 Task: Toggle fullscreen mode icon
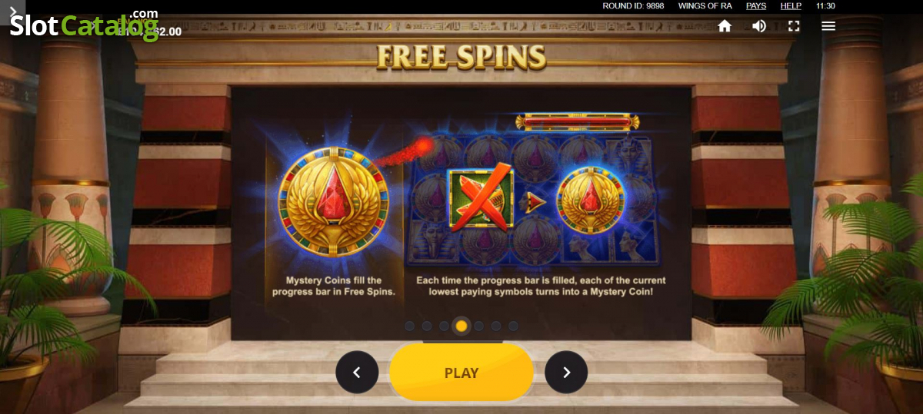coord(794,26)
